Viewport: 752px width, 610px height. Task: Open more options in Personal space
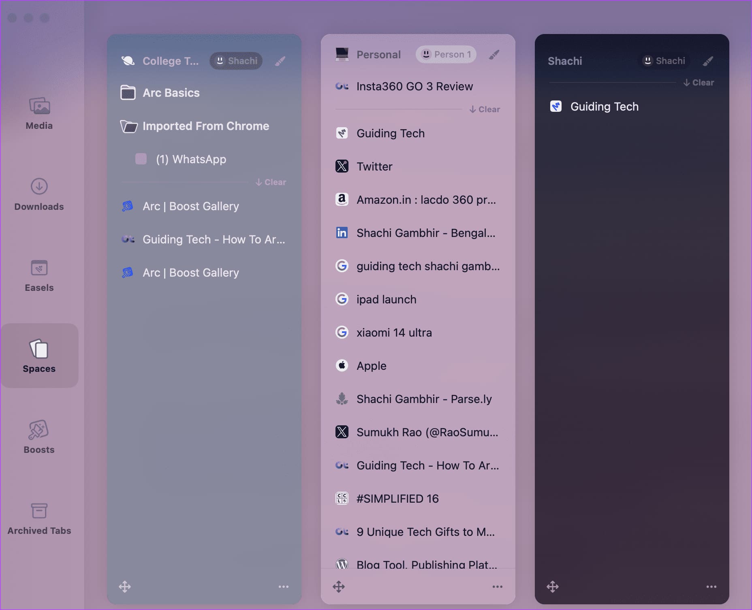pos(498,587)
